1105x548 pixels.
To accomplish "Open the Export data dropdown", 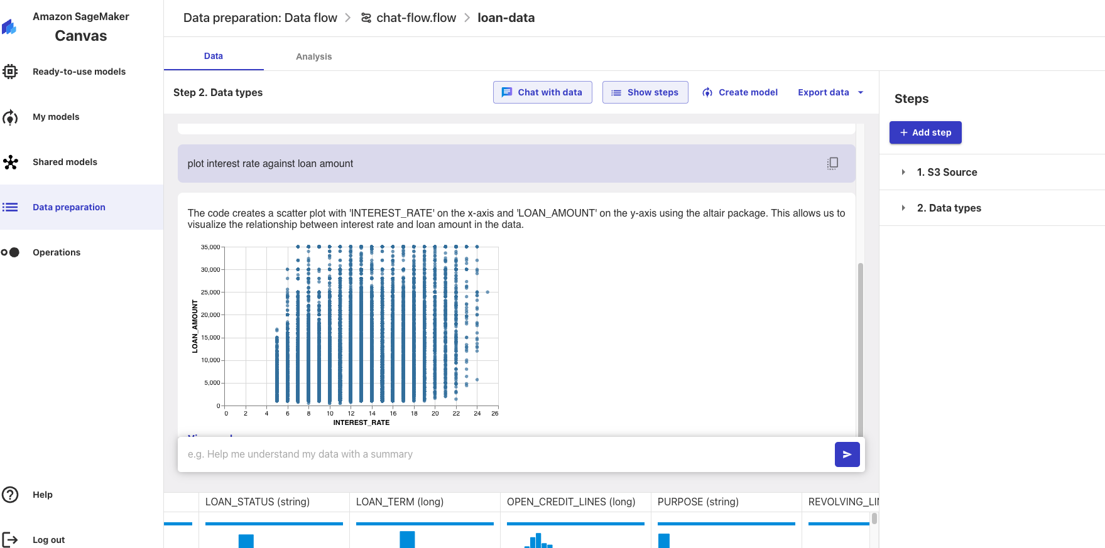I will coord(830,92).
